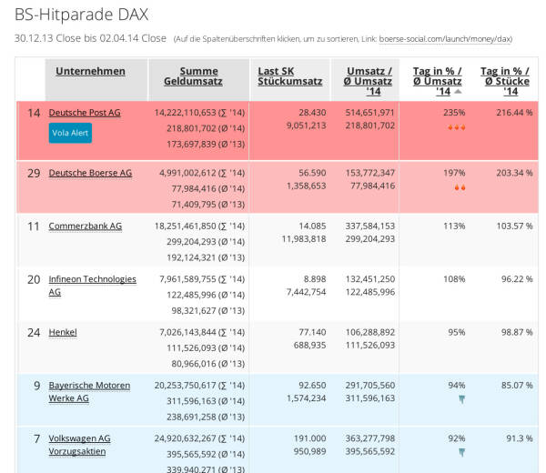
Task: Sort by Tag in % / Ø Stücke header
Action: point(505,81)
